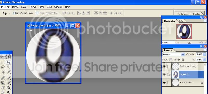The height and width of the screenshot is (94, 208).
Task: Click Align bottom edges icon
Action: [x=73, y=13]
